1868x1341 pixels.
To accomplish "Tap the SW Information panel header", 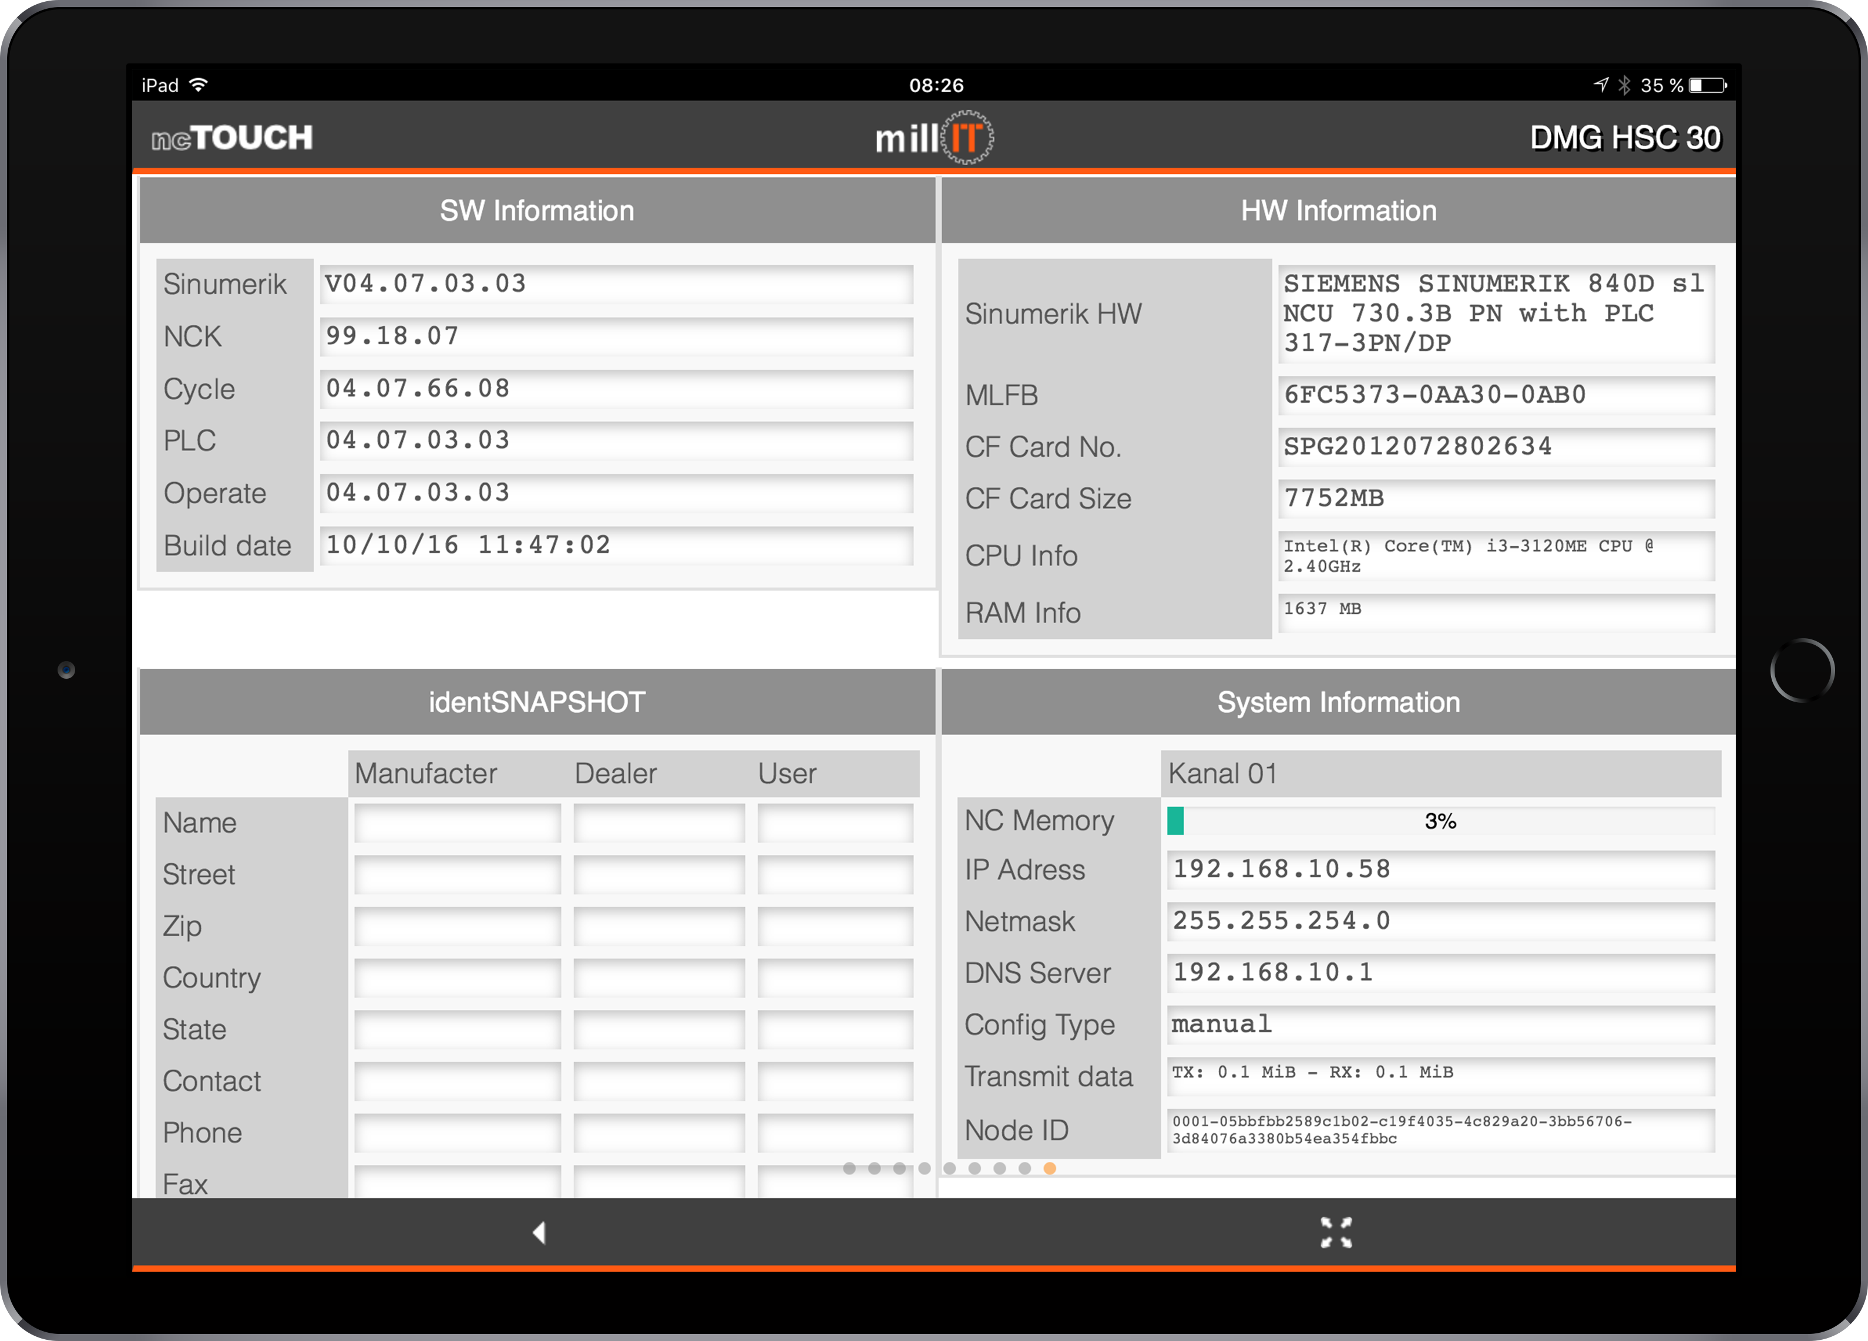I will (x=537, y=211).
